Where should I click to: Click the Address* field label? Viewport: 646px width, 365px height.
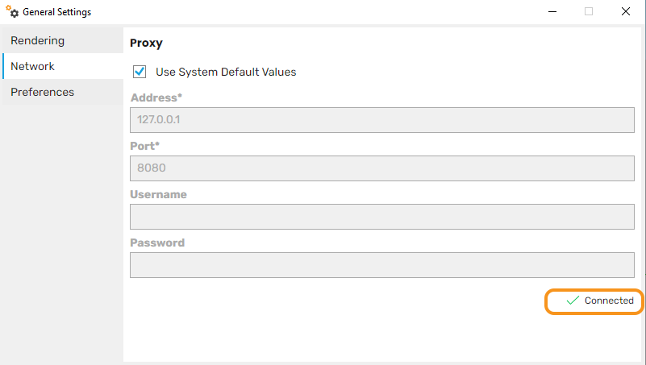pos(156,97)
